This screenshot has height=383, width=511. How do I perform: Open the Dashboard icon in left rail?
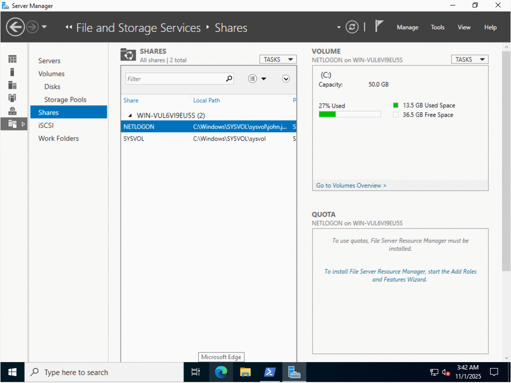pos(12,59)
